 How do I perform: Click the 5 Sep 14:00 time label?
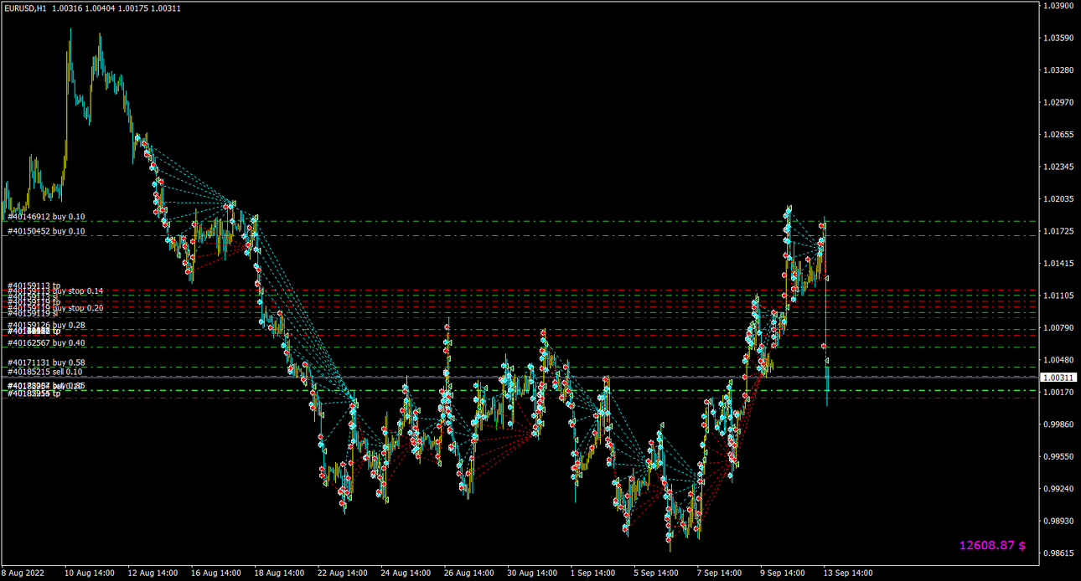pos(656,573)
